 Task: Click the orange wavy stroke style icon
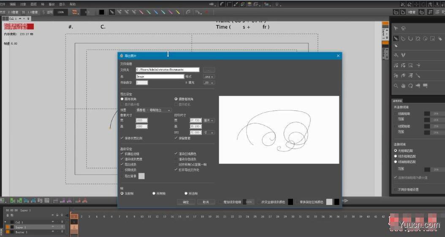pos(75,12)
